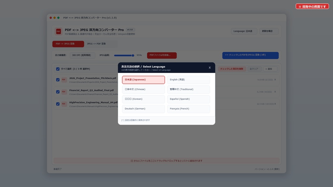
Task: Click the 全クリア clear all button
Action: click(254, 69)
